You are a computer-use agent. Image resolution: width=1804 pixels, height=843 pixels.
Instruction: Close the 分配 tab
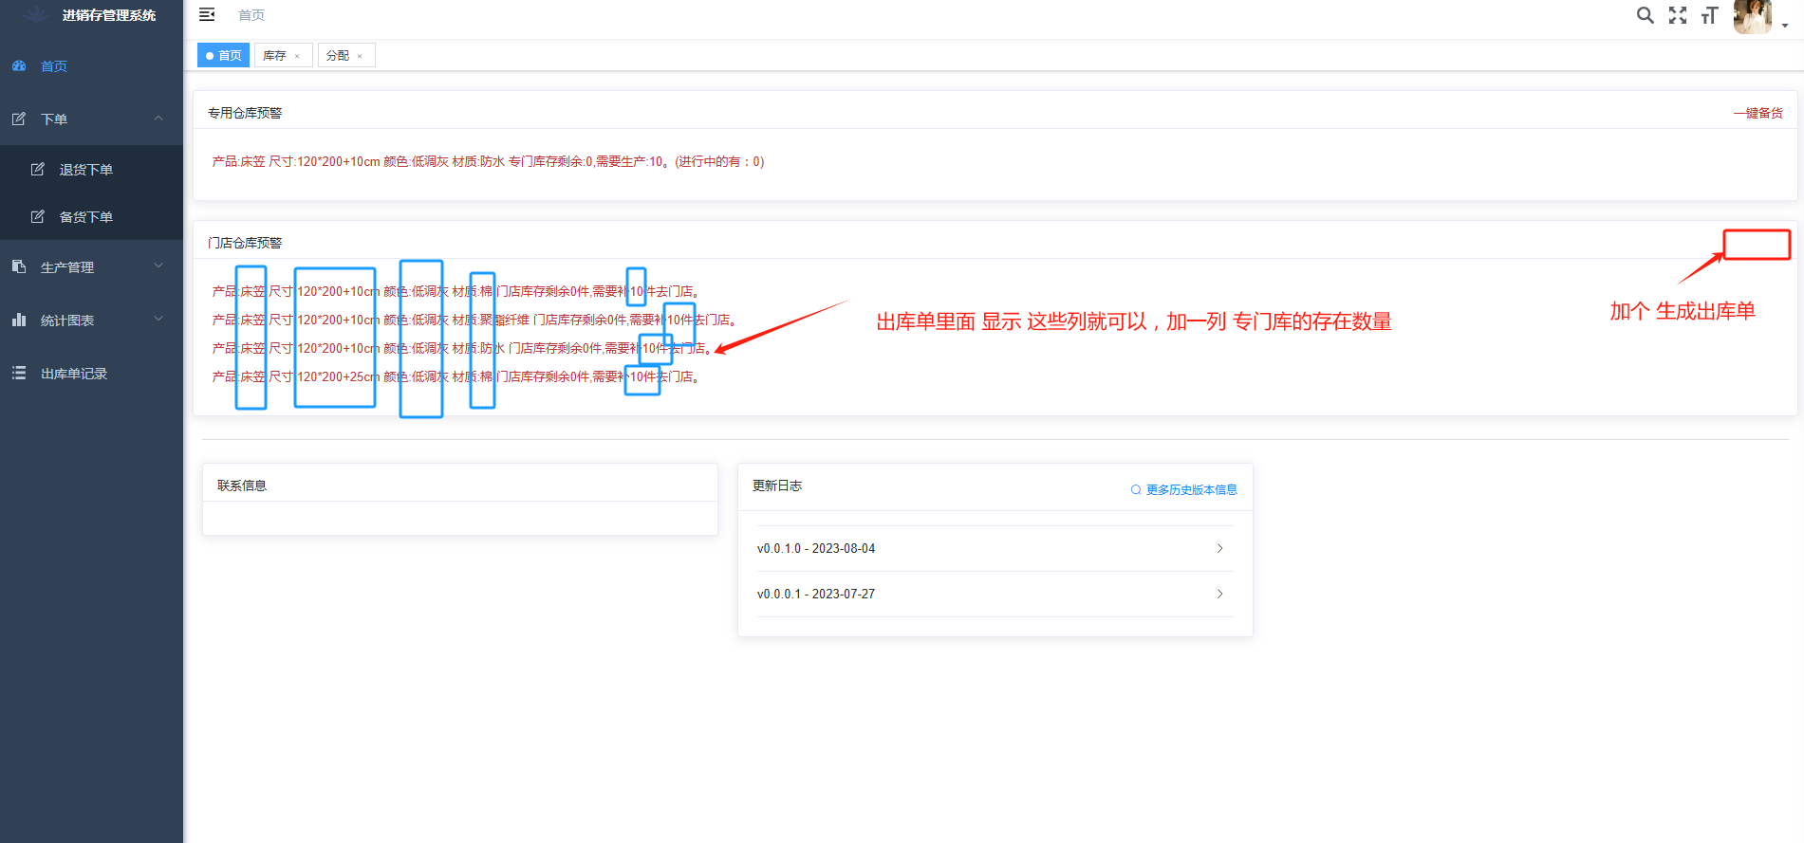(x=360, y=56)
